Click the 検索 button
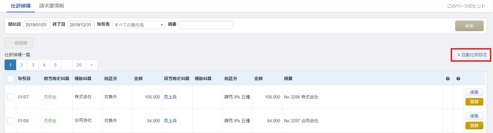The image size is (493, 133). (x=469, y=26)
